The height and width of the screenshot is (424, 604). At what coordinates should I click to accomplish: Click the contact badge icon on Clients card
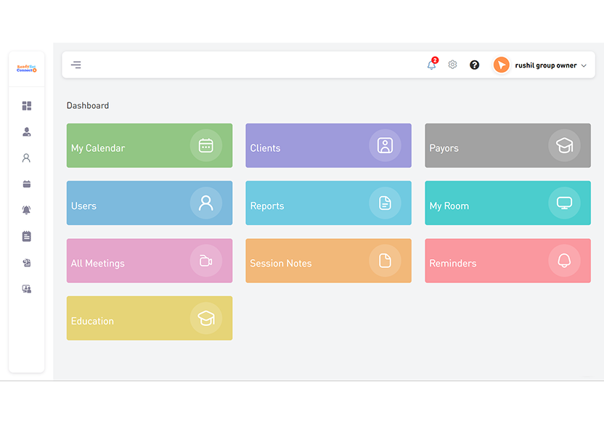coord(385,146)
